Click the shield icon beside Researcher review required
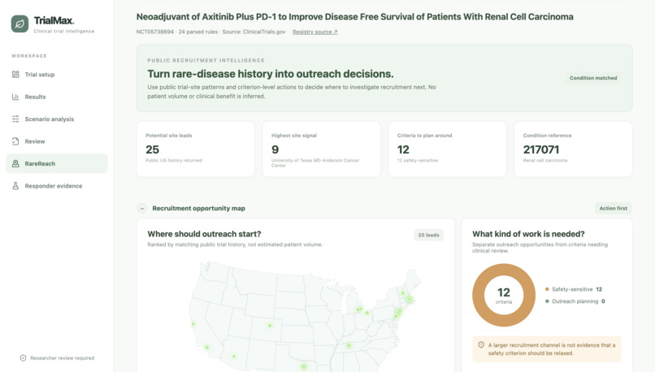 (23, 358)
